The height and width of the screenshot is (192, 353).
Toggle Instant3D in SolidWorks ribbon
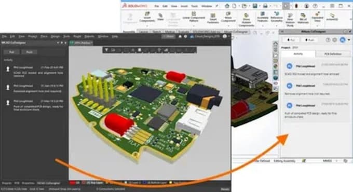pos(332,17)
